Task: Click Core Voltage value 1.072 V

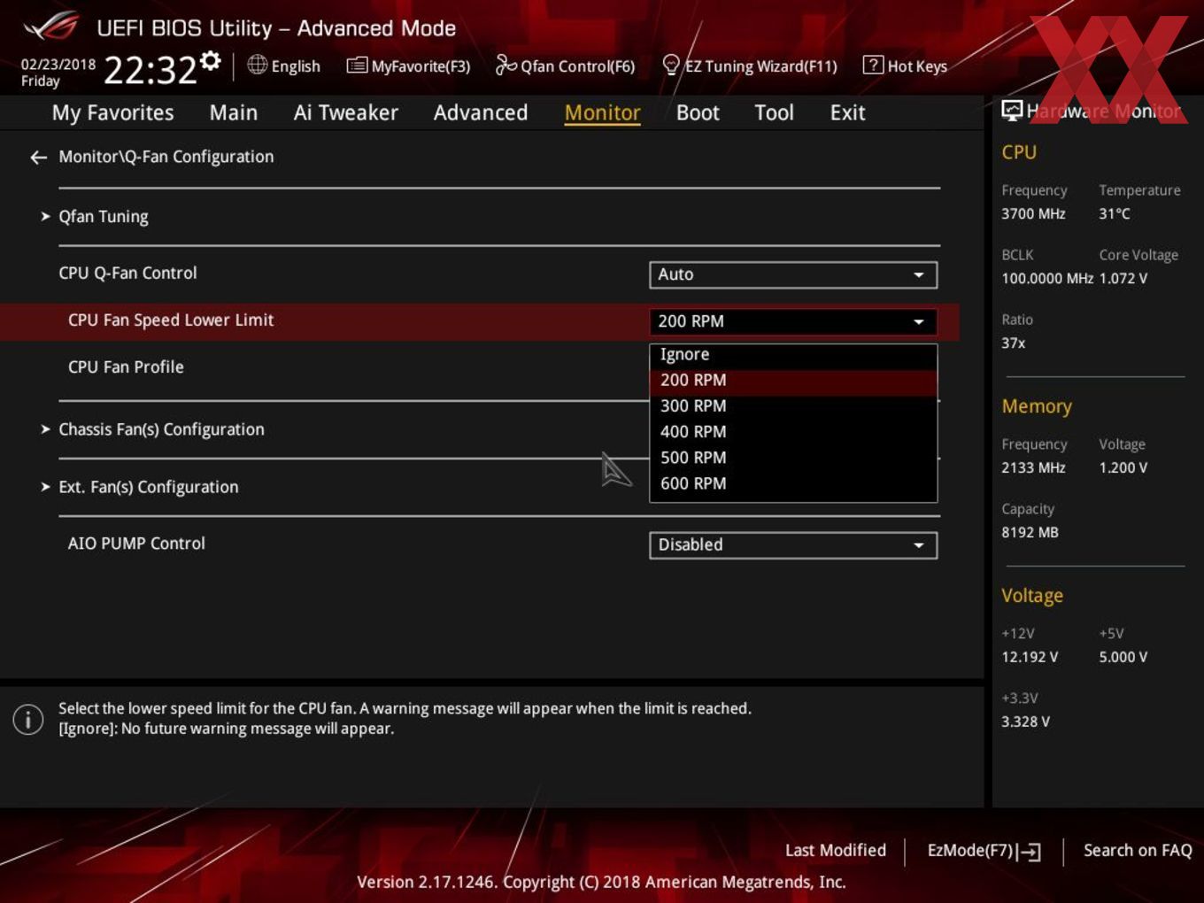Action: [x=1123, y=279]
